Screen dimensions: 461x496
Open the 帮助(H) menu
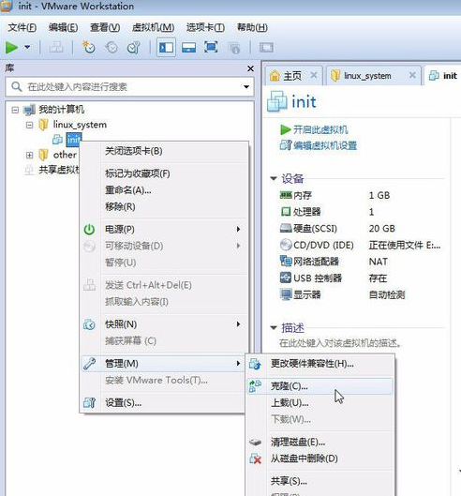(x=252, y=27)
